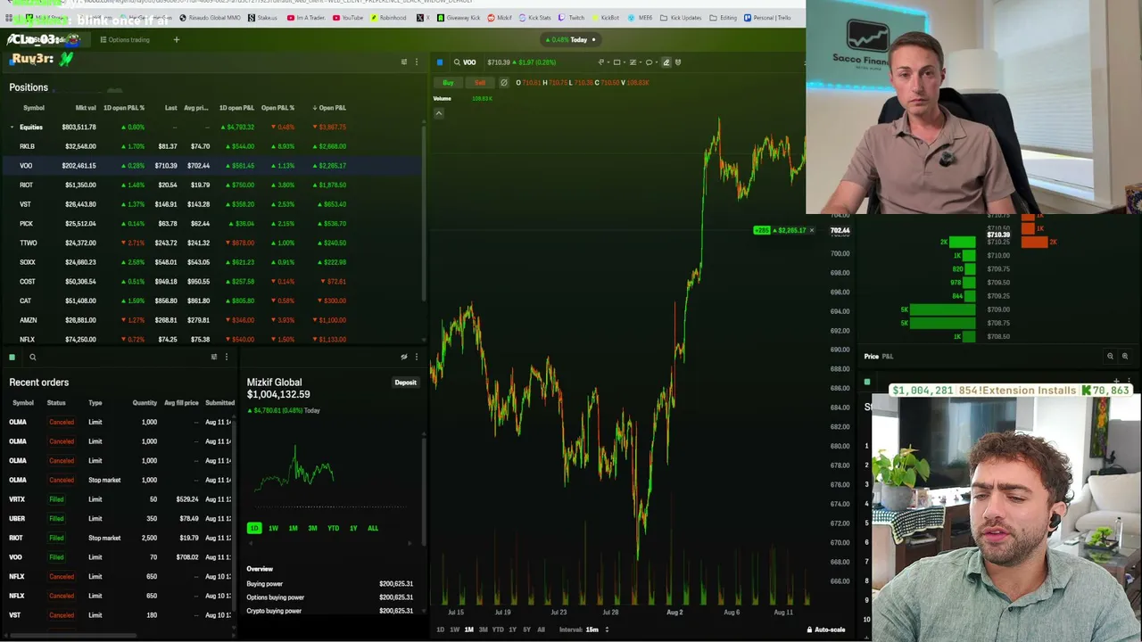Click the green Buy button on chart
Image resolution: width=1142 pixels, height=642 pixels.
tap(448, 83)
